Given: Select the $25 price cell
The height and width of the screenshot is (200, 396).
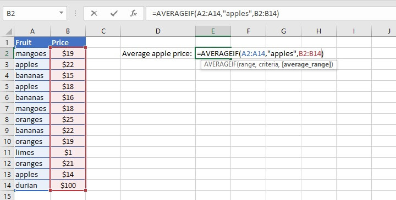Looking at the screenshot, I should click(68, 119).
